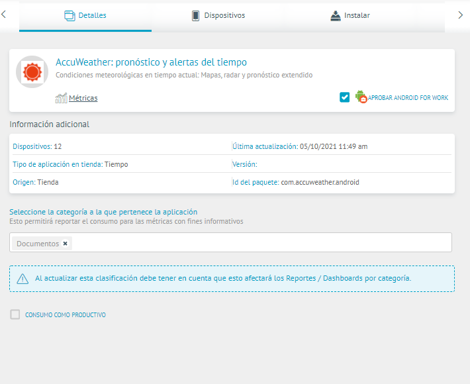Click the Dispositivos tab phone icon

[195, 16]
